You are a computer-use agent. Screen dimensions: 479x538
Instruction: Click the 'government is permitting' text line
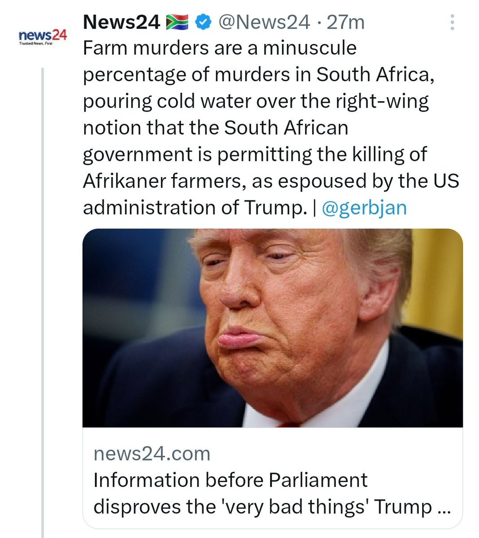click(255, 154)
